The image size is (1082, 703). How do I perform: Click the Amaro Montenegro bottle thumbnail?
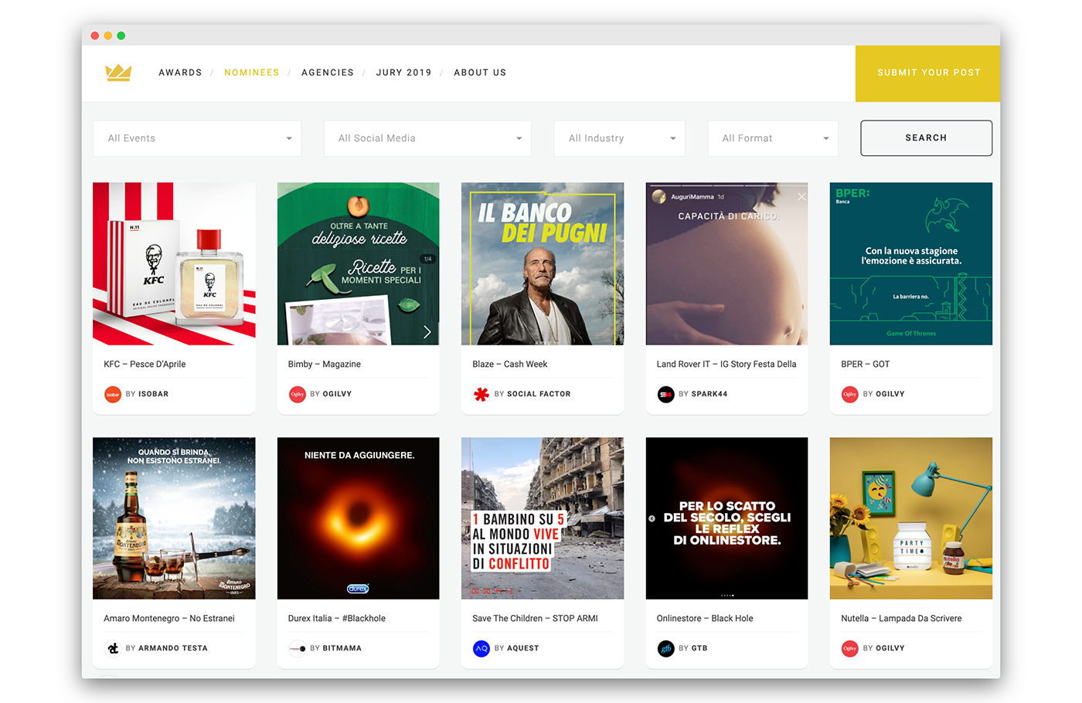pos(174,518)
